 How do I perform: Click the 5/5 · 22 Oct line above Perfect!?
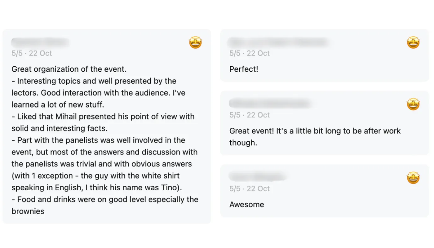click(250, 53)
